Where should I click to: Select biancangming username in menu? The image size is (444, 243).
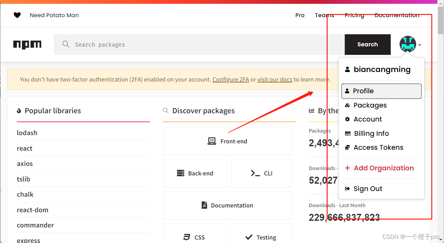[382, 69]
